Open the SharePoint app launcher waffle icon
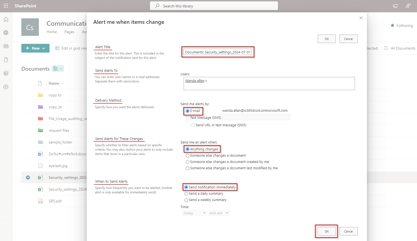 click(x=6, y=6)
